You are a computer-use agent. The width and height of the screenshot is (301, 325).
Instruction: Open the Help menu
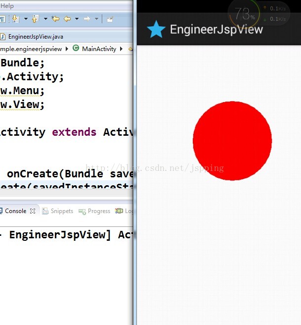click(x=7, y=6)
